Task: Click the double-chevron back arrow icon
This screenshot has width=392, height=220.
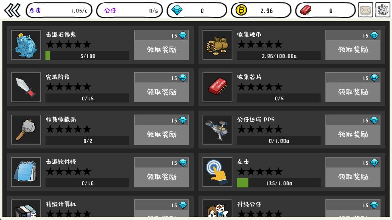Action: [x=12, y=10]
